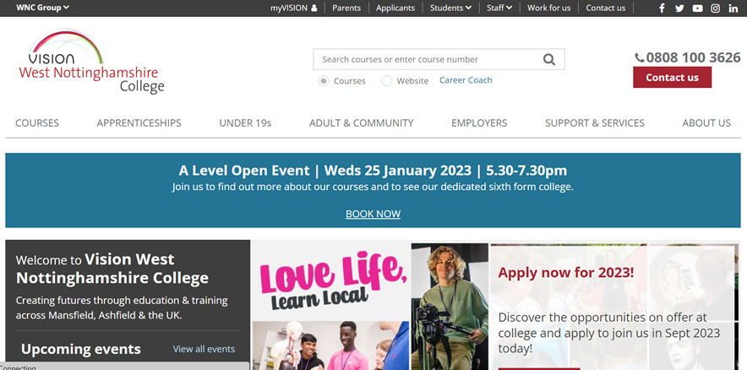Click the 0808 100 3626 phone number
The height and width of the screenshot is (370, 747).
click(688, 57)
